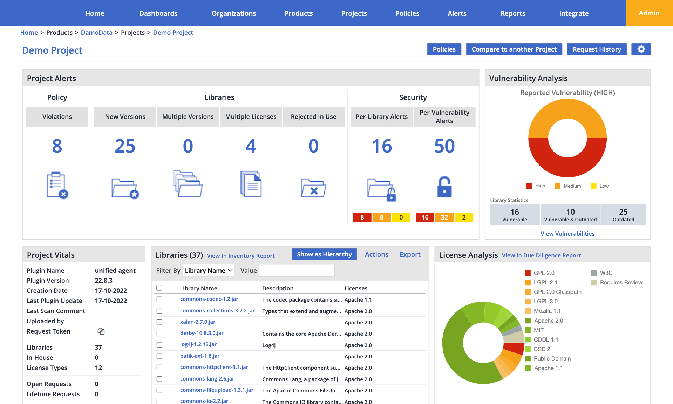Click the Low legend swatch
This screenshot has height=404, width=673.
(x=593, y=186)
